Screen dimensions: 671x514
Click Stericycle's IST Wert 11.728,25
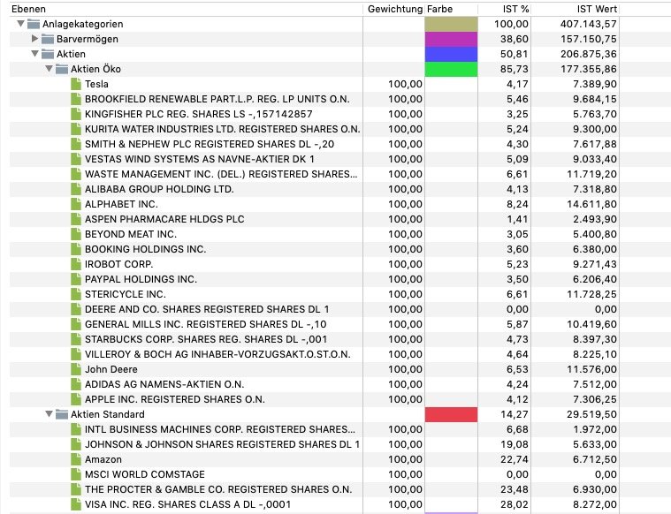click(591, 294)
